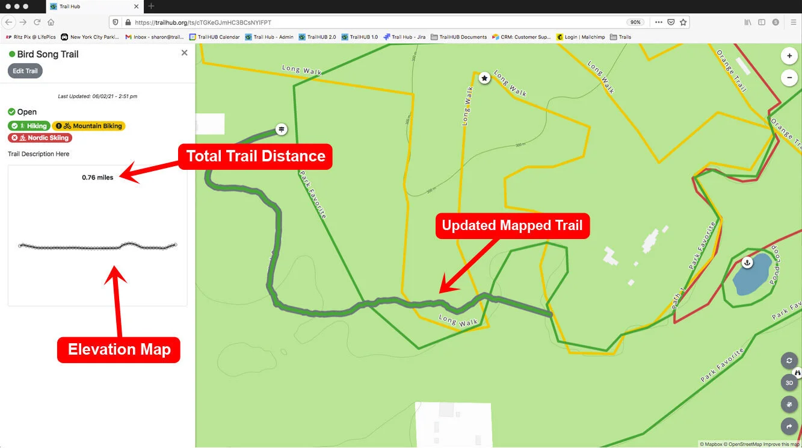The height and width of the screenshot is (448, 802).
Task: Click the Mountain Biking activity tag
Action: coord(88,126)
